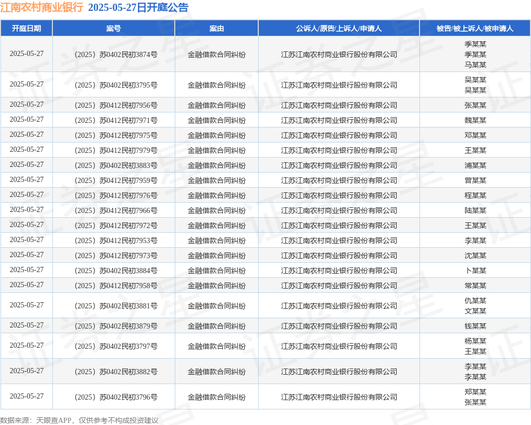
Task: Select case number 苏0412民初7958号
Action: click(116, 286)
